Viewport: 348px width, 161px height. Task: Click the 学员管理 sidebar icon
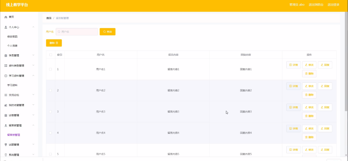tap(6, 55)
